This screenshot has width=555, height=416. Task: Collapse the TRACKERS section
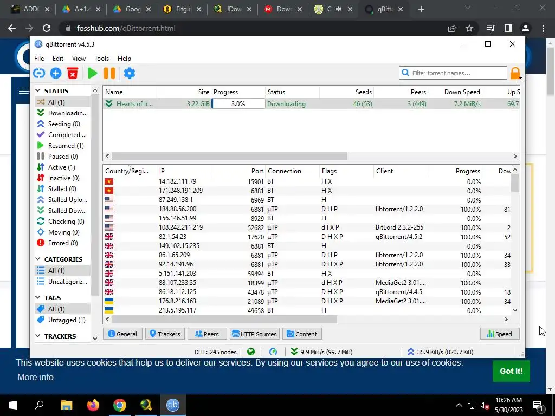[38, 336]
